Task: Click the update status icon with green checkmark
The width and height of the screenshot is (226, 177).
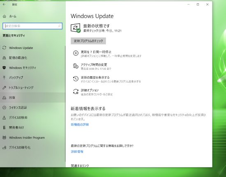Action: [x=76, y=28]
